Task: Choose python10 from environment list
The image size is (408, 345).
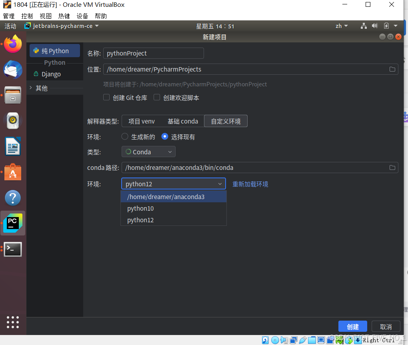Action: coord(174,209)
